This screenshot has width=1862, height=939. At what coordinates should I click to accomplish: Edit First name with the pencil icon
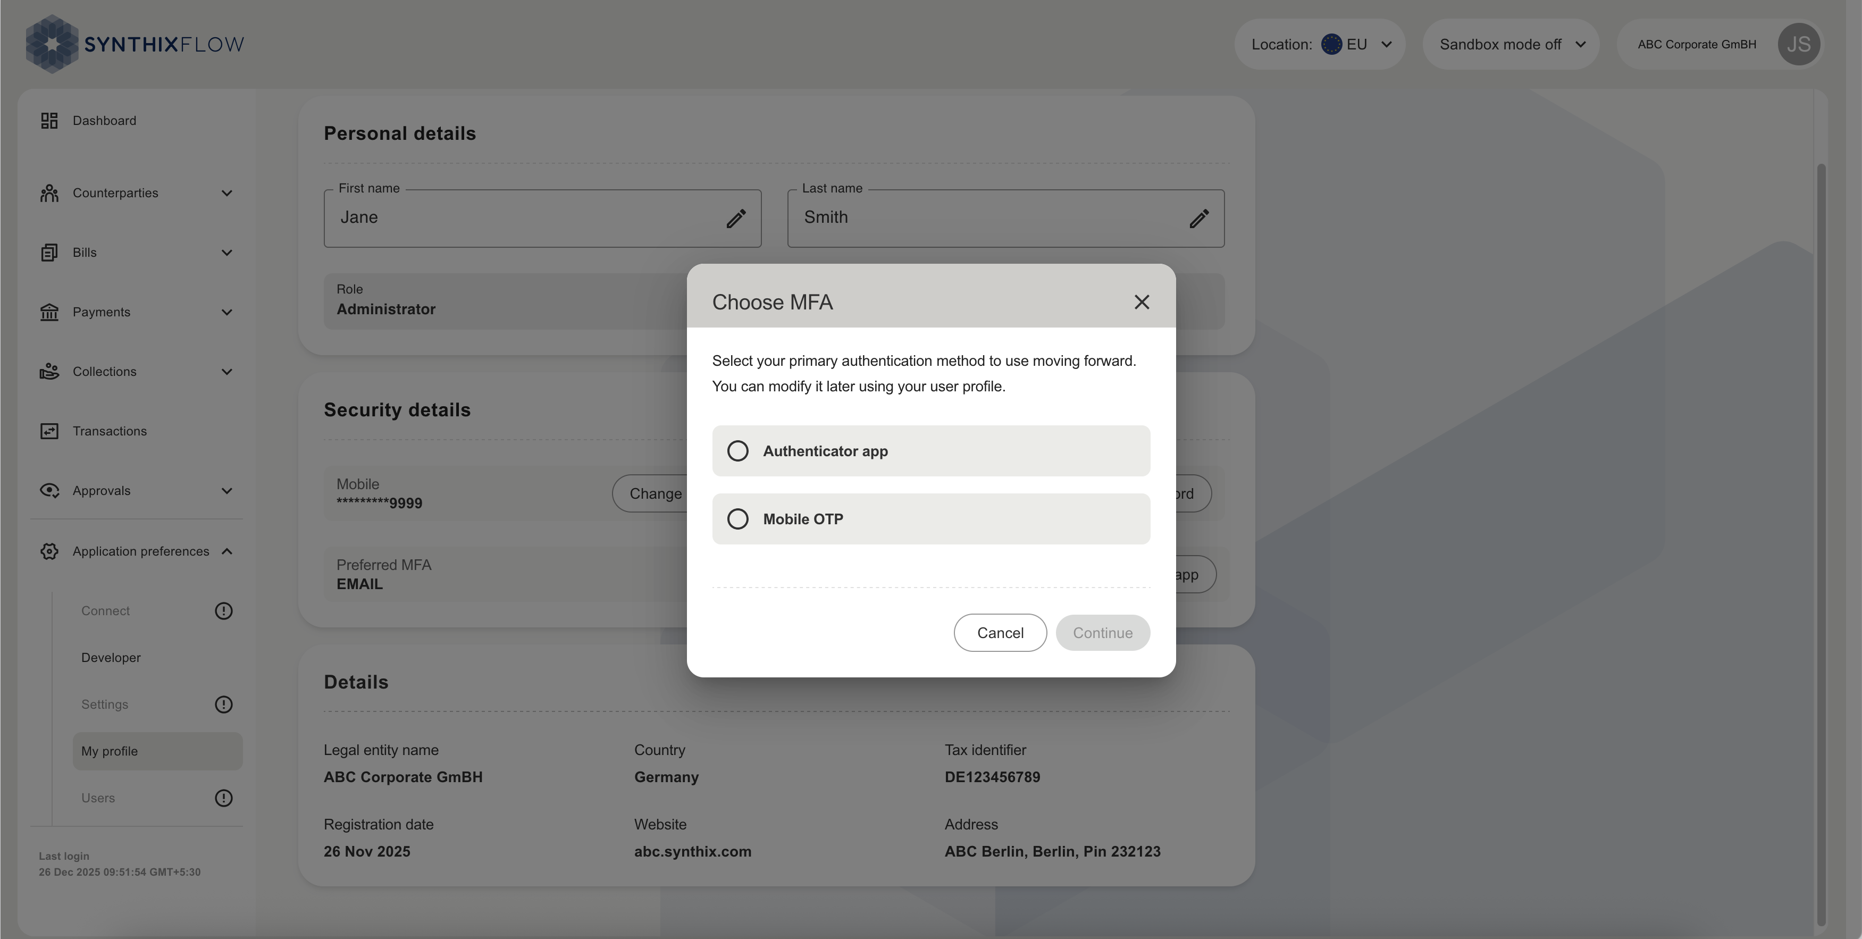click(736, 219)
